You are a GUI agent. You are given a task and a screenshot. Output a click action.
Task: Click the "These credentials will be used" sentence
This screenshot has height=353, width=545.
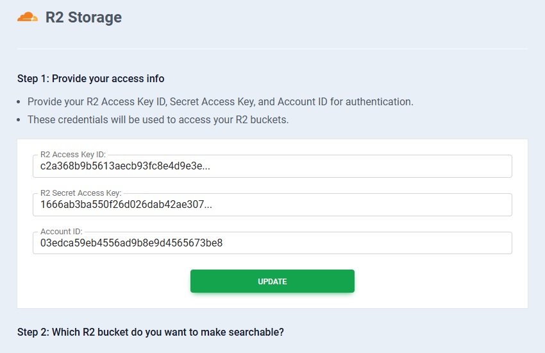click(x=158, y=119)
